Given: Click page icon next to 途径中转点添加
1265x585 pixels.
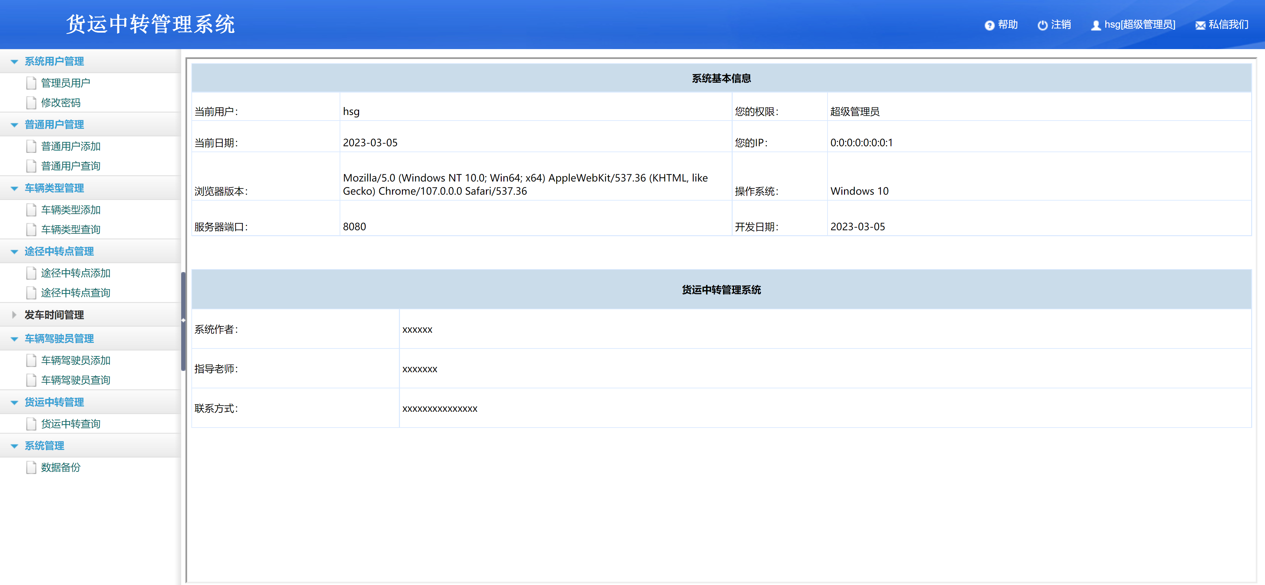Looking at the screenshot, I should [x=31, y=273].
